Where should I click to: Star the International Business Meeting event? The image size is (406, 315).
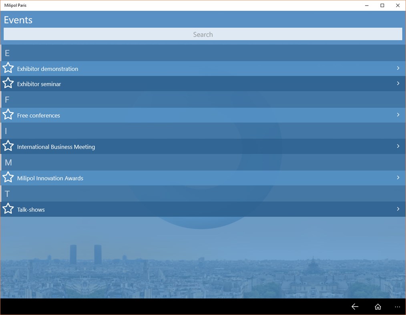click(8, 146)
